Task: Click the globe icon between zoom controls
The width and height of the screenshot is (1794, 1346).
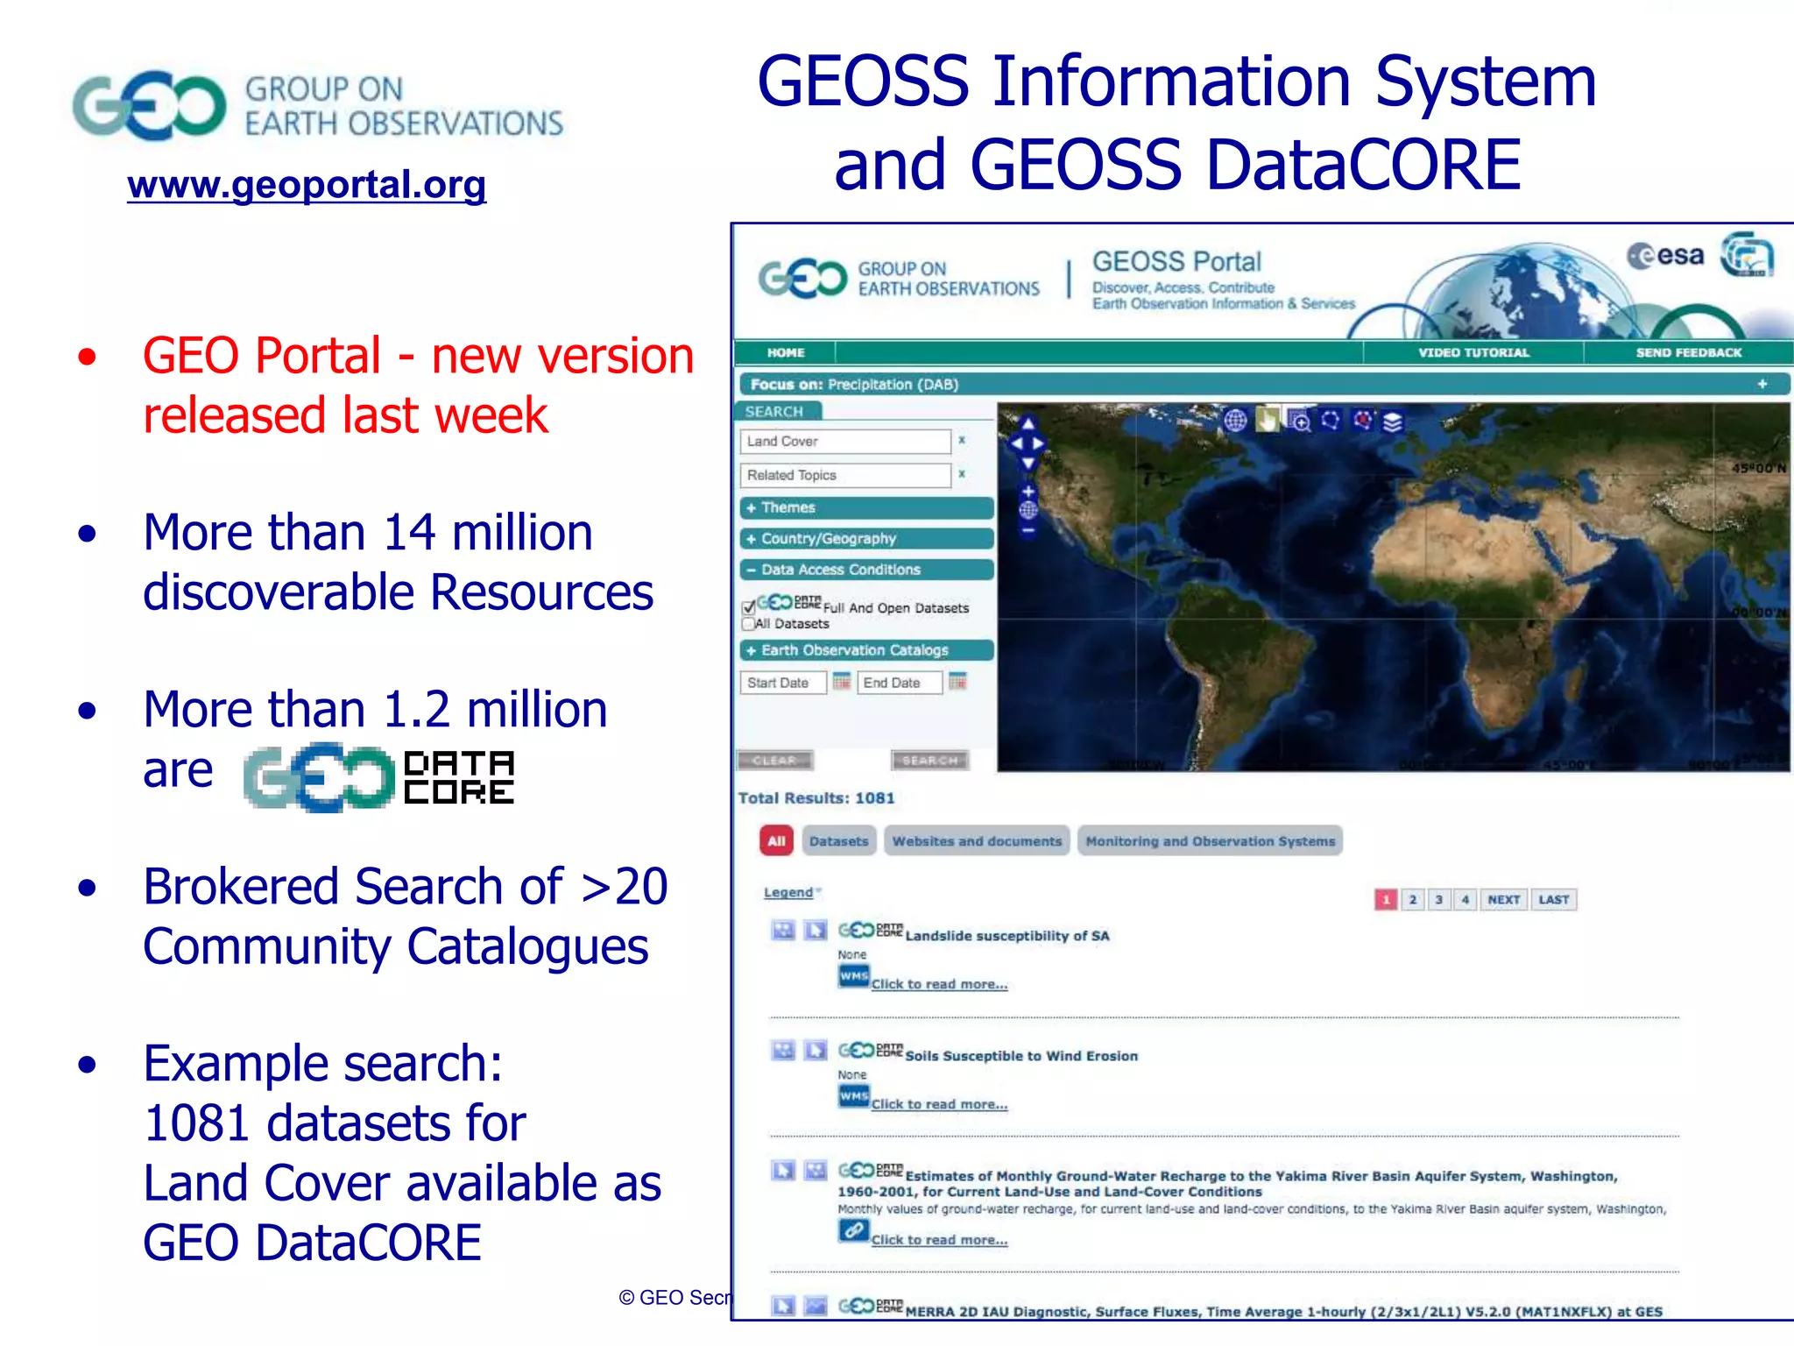Action: click(x=1028, y=510)
